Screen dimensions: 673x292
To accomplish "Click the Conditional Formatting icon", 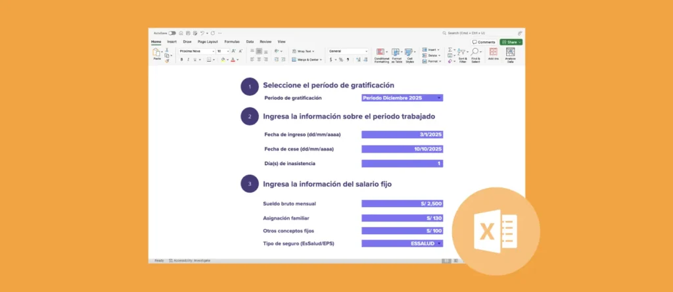I will [381, 53].
